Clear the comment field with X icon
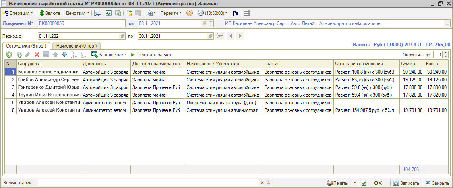 coord(262,183)
